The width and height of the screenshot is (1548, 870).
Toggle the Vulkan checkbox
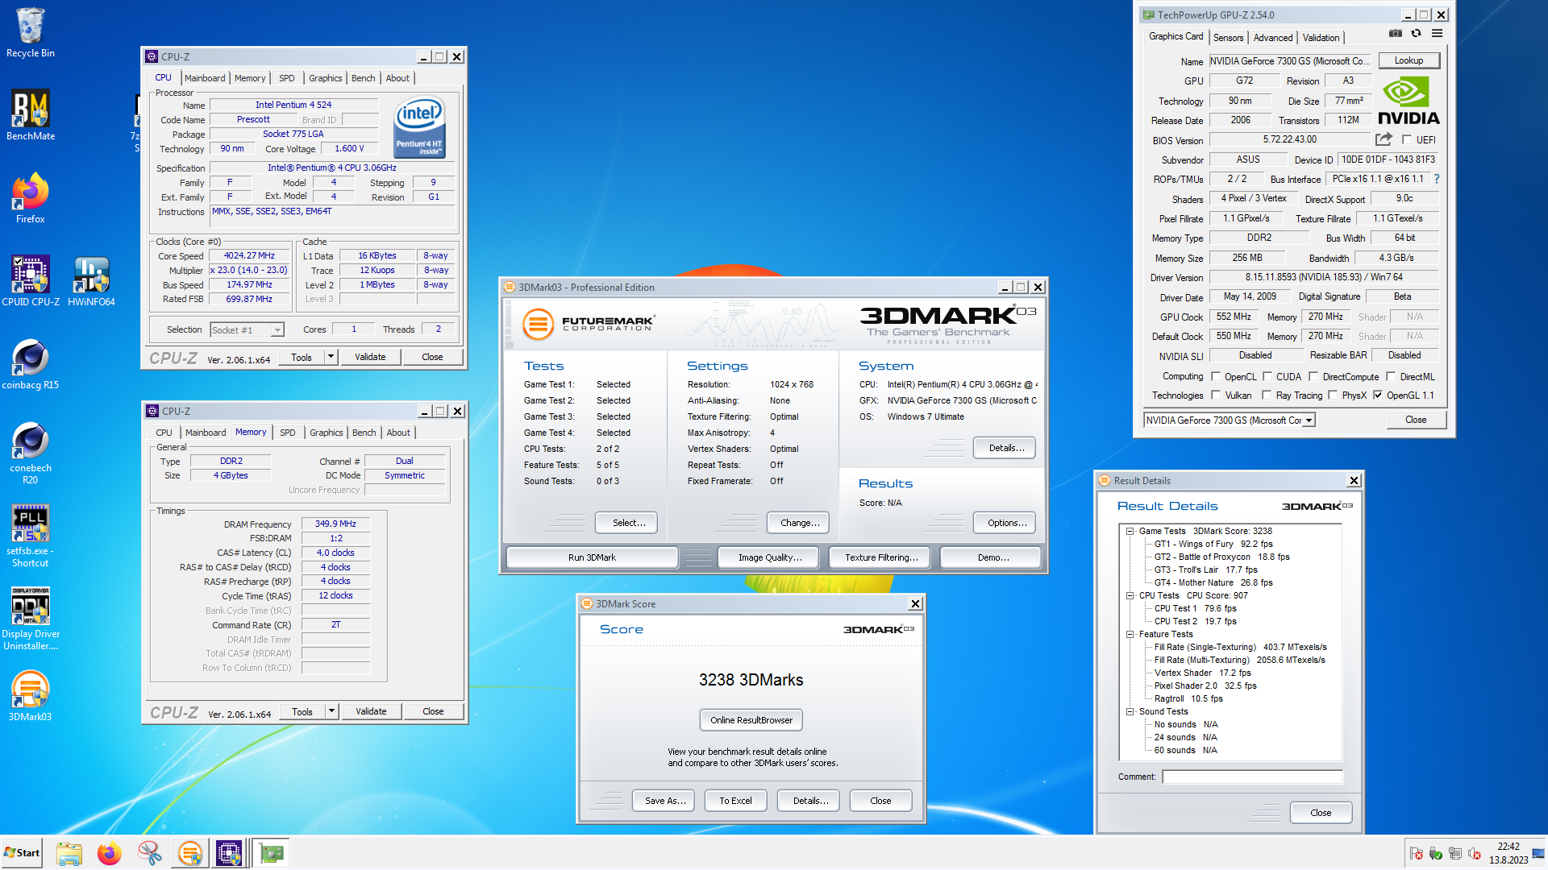pos(1215,395)
